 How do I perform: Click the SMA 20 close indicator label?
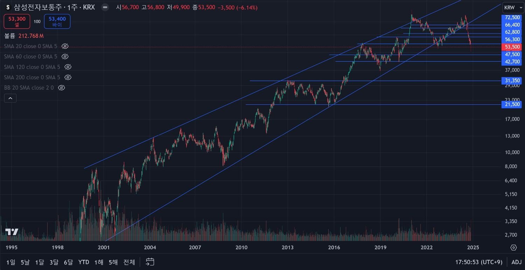30,46
